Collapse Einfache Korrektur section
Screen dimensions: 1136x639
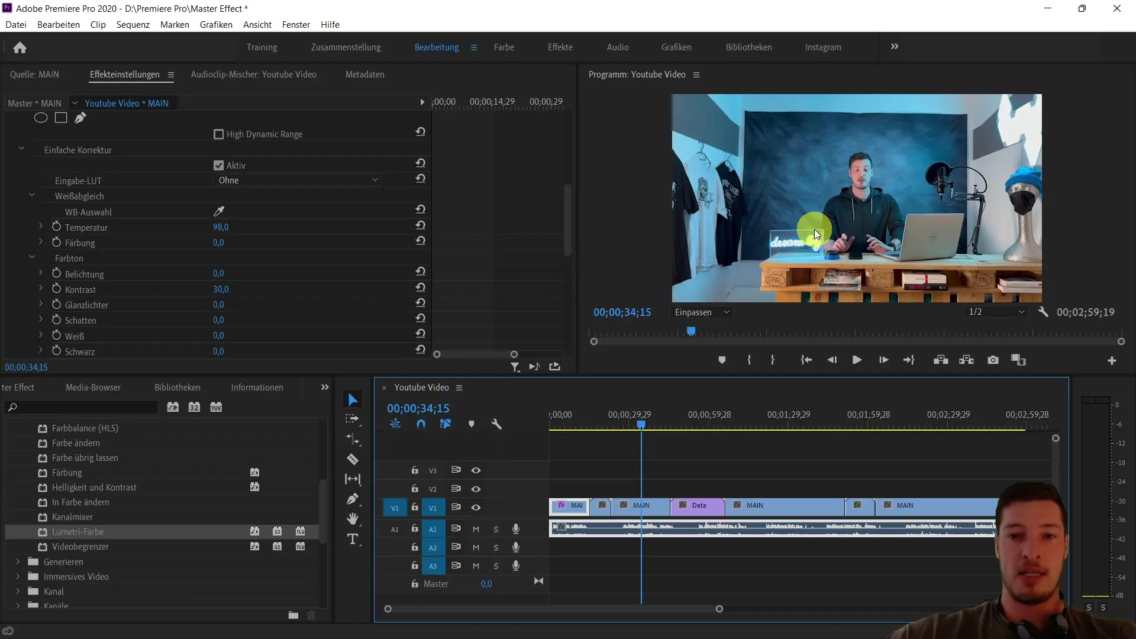coord(21,149)
